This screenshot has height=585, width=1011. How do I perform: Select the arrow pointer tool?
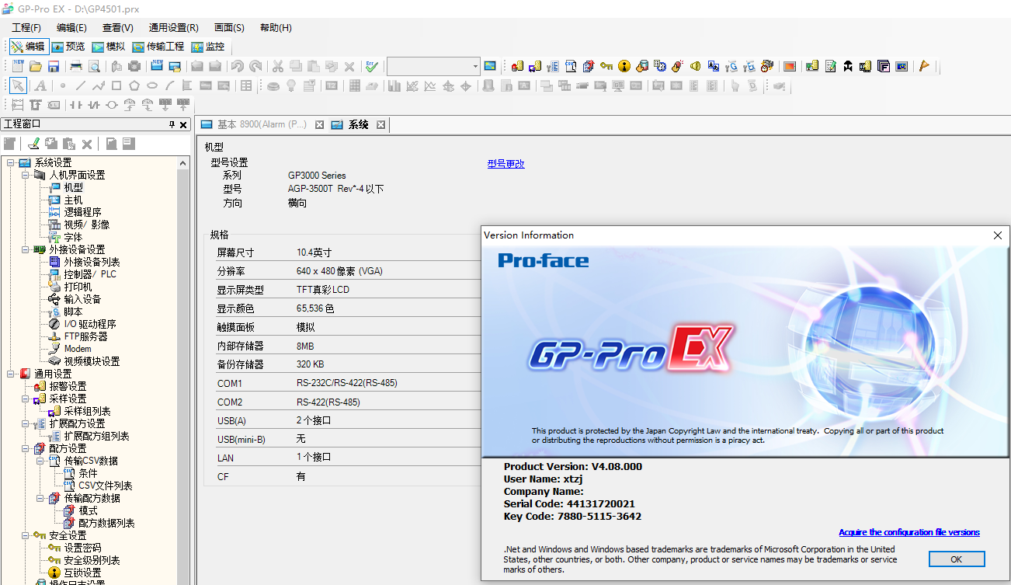coord(17,85)
